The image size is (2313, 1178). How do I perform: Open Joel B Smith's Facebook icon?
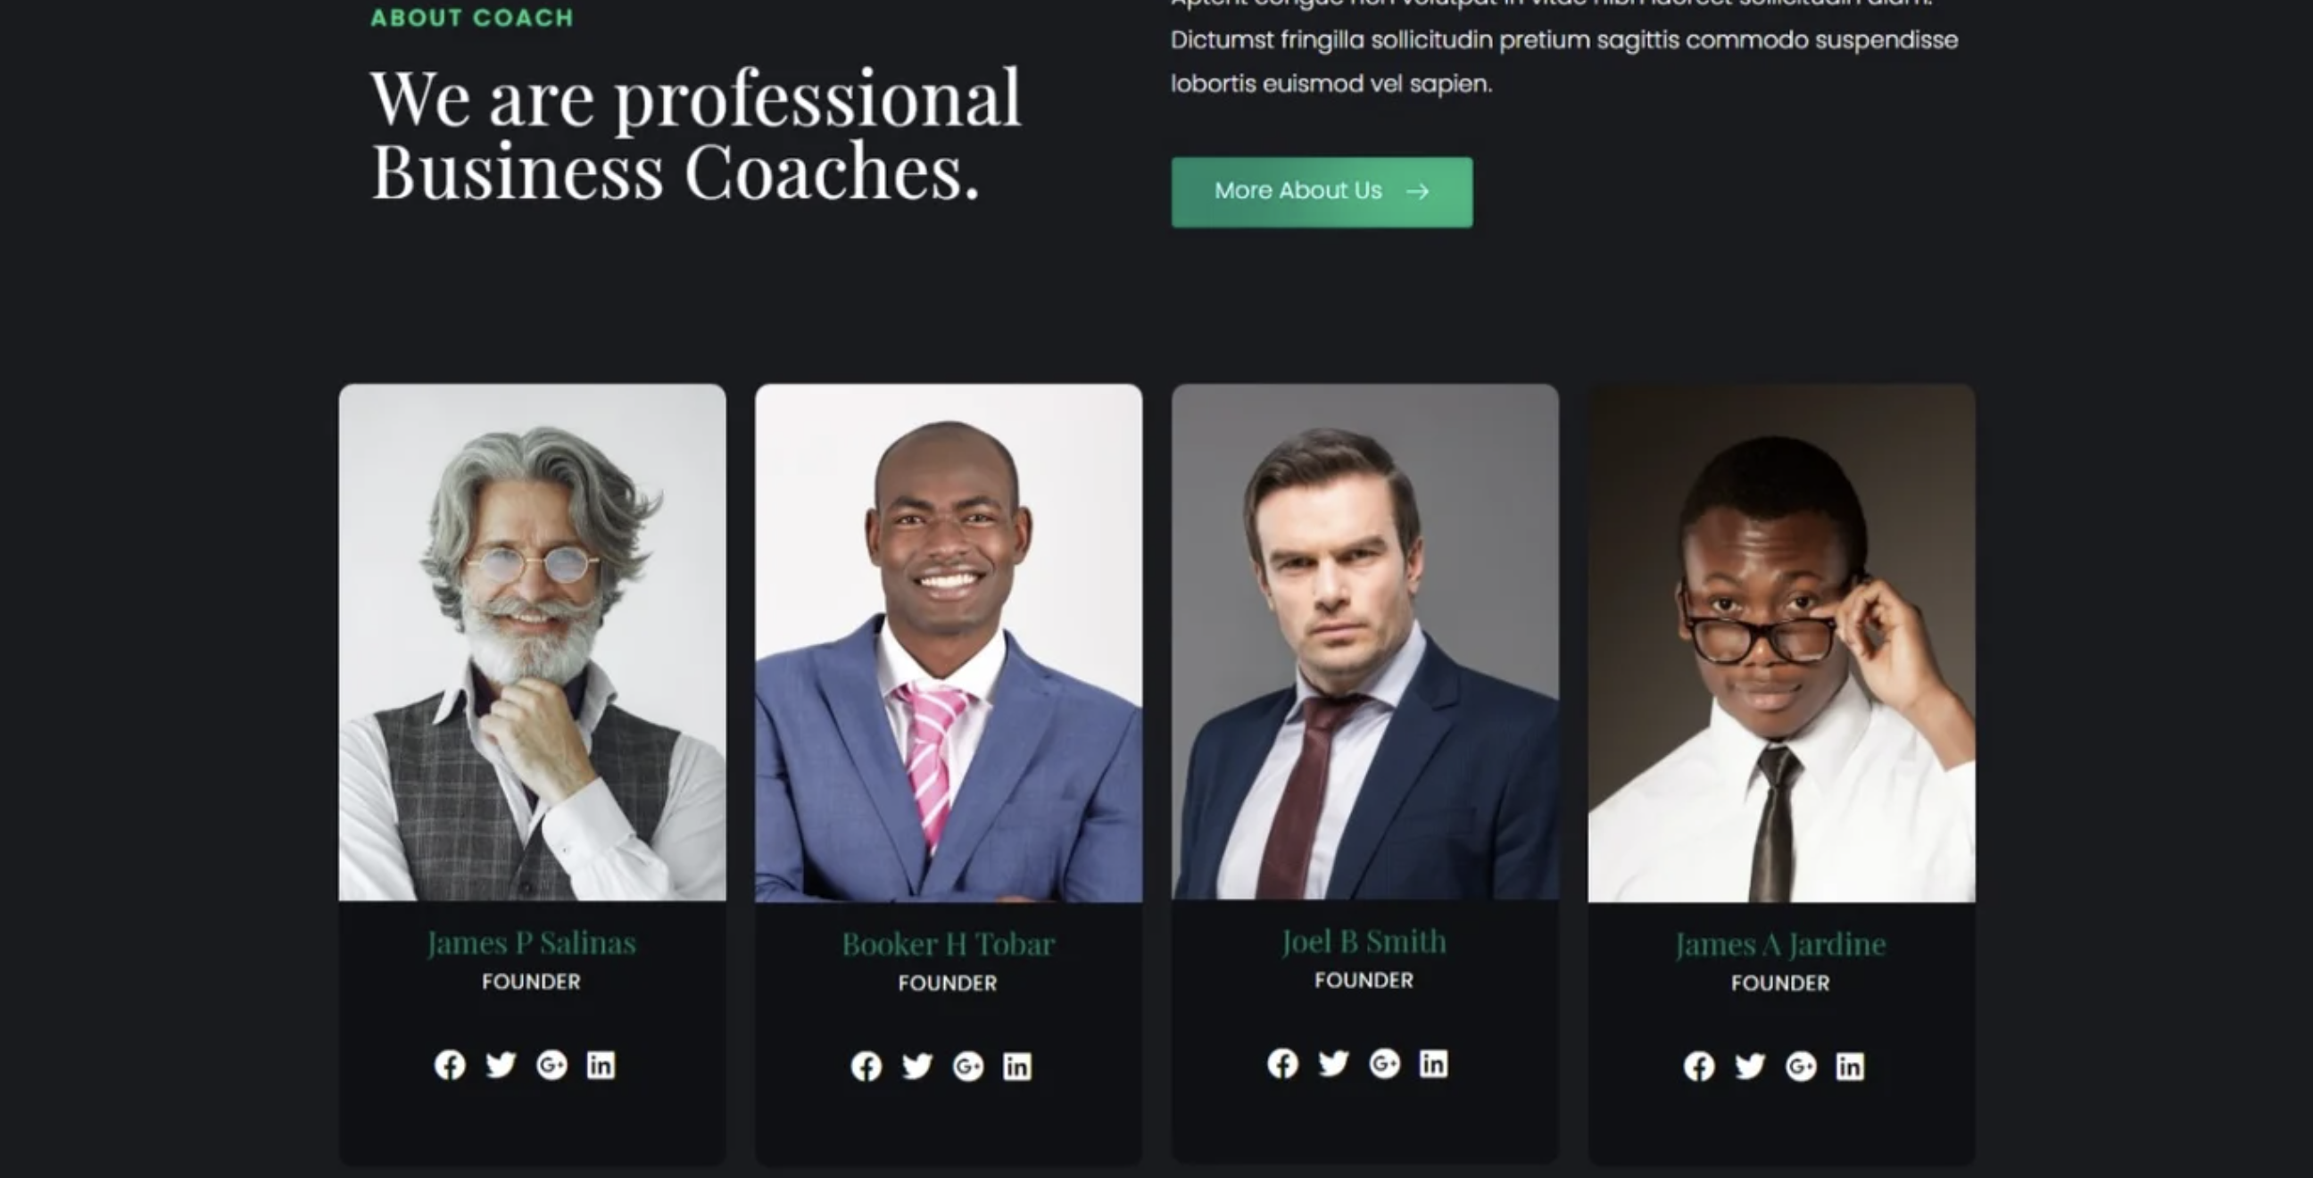(x=1283, y=1064)
